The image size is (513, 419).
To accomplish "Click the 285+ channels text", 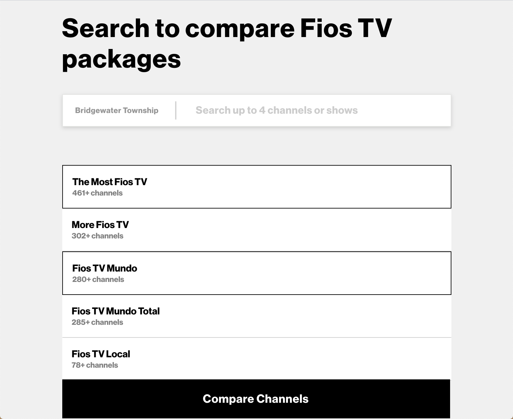I will (98, 322).
